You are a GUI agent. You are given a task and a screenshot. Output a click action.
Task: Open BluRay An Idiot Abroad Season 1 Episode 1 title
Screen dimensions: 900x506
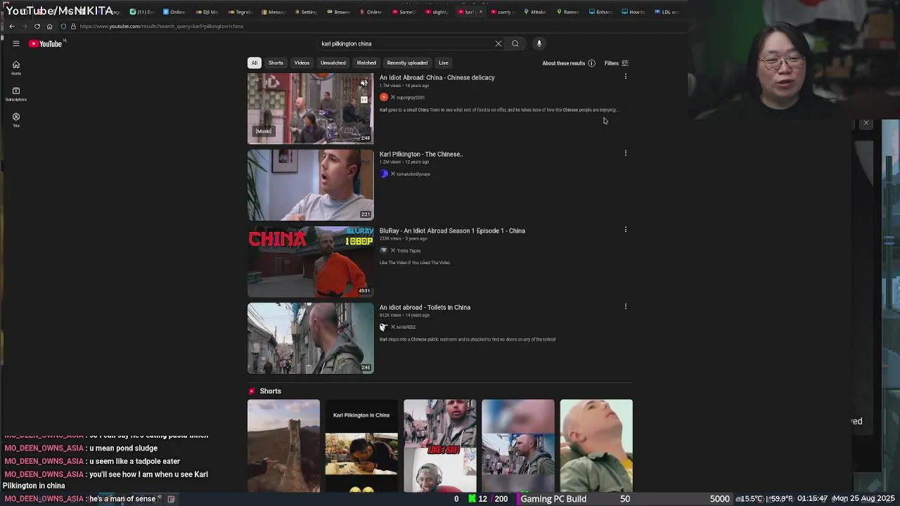pos(452,231)
